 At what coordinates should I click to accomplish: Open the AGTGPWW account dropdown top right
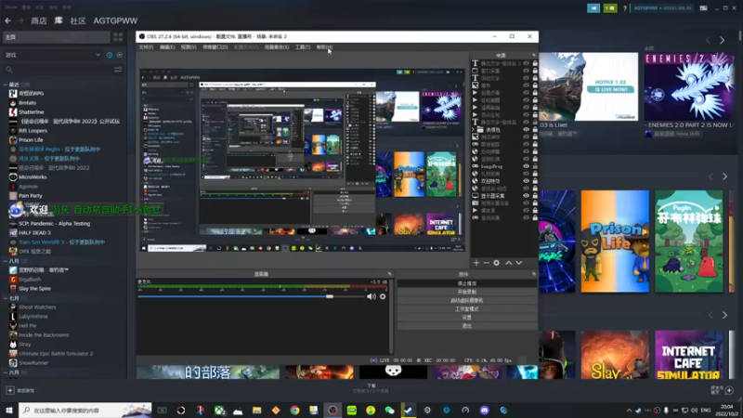662,8
